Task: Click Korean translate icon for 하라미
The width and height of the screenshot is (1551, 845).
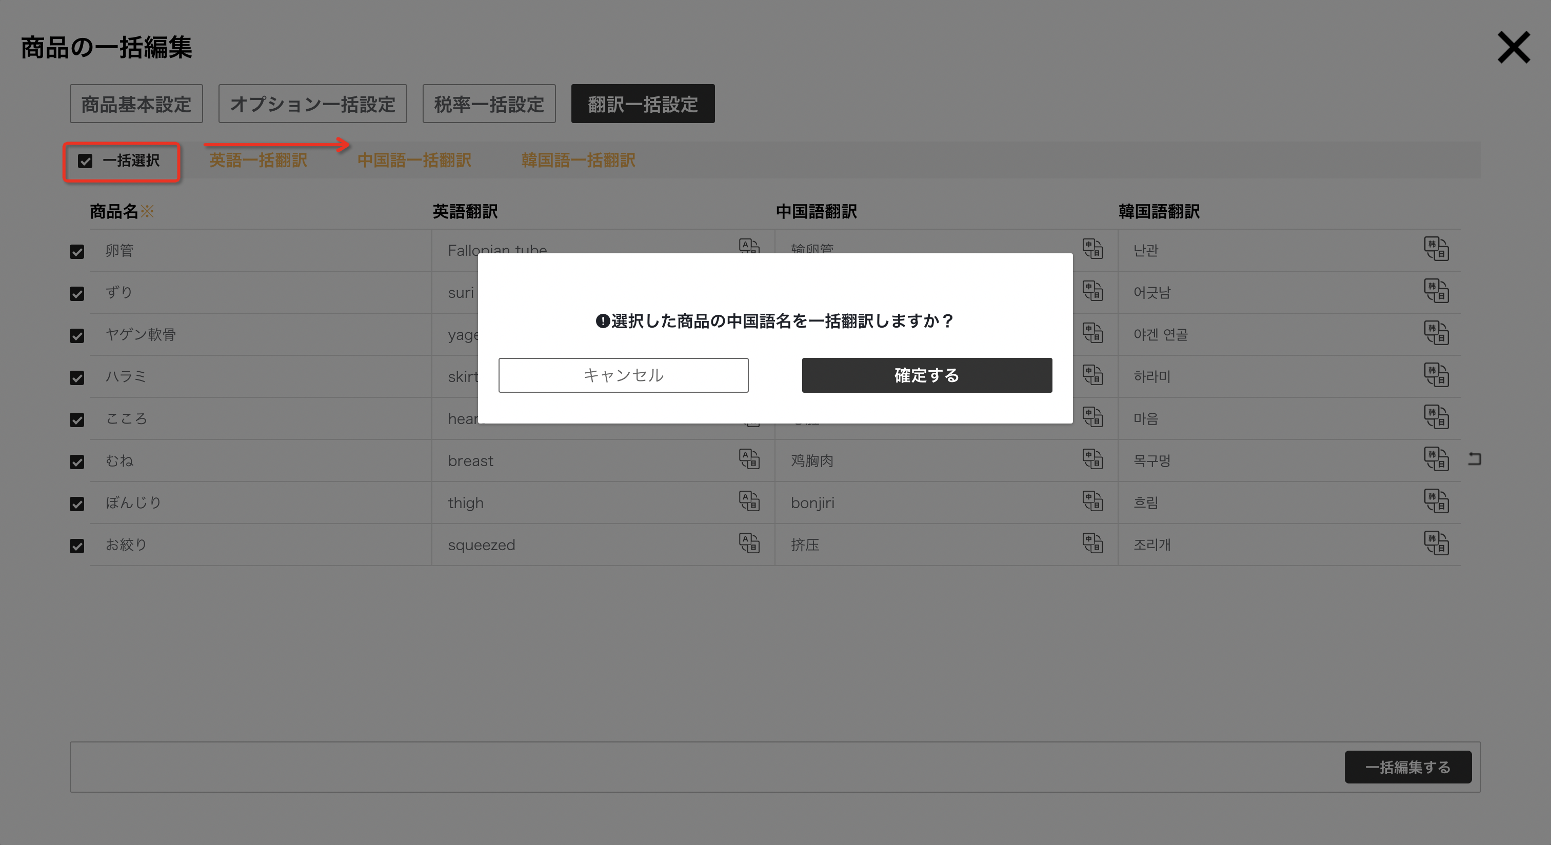Action: 1436,375
